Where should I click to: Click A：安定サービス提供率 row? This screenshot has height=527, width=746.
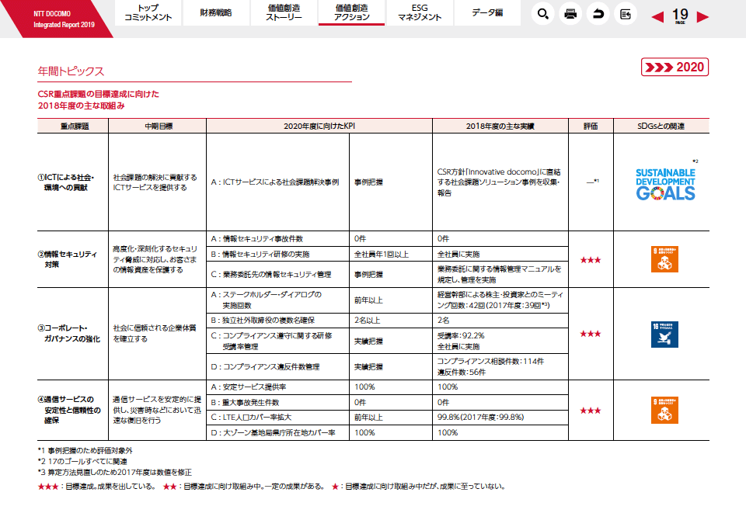[277, 387]
